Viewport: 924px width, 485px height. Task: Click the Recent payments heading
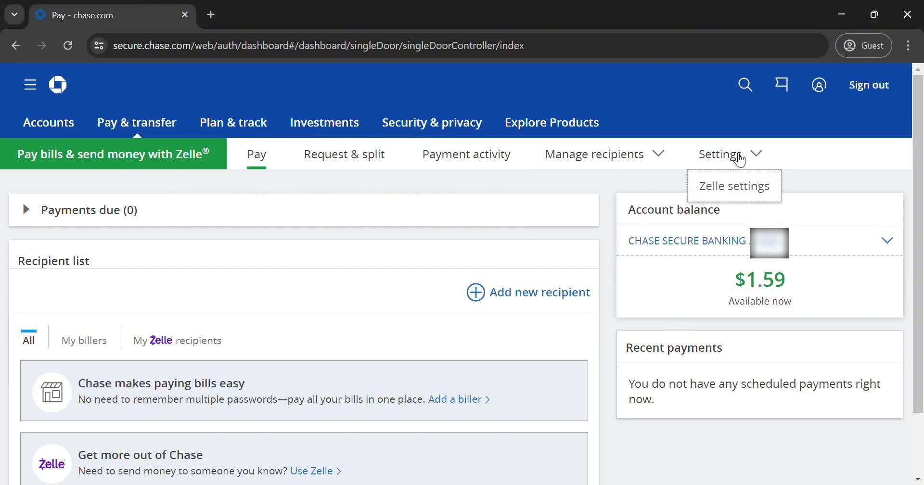(674, 347)
